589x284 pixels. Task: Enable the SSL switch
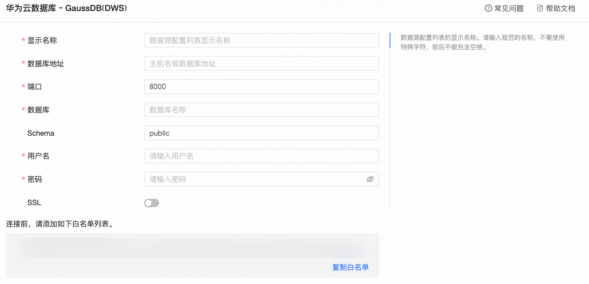point(152,203)
